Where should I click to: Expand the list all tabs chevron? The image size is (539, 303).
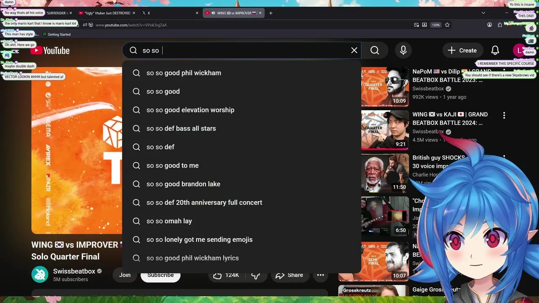click(x=483, y=13)
